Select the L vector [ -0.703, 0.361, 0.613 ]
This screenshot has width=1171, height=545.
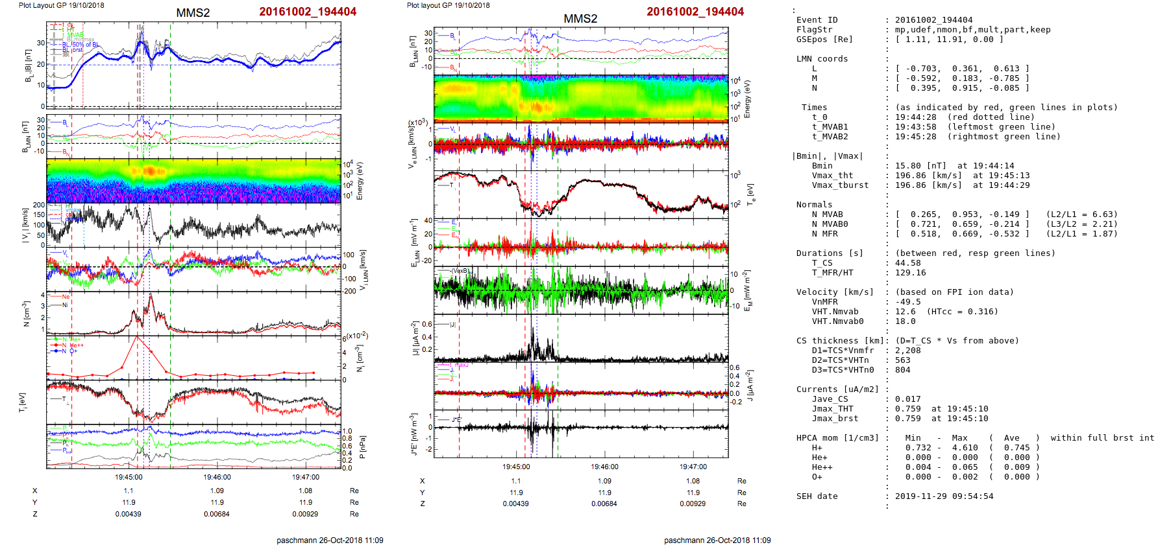(962, 69)
